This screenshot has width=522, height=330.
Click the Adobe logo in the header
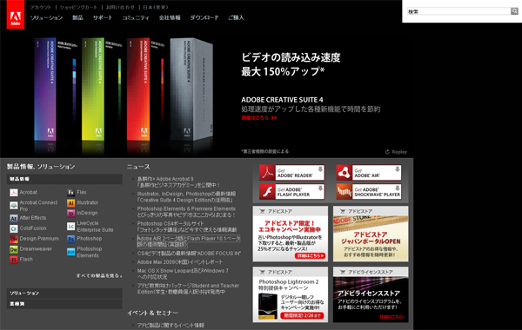click(x=16, y=15)
